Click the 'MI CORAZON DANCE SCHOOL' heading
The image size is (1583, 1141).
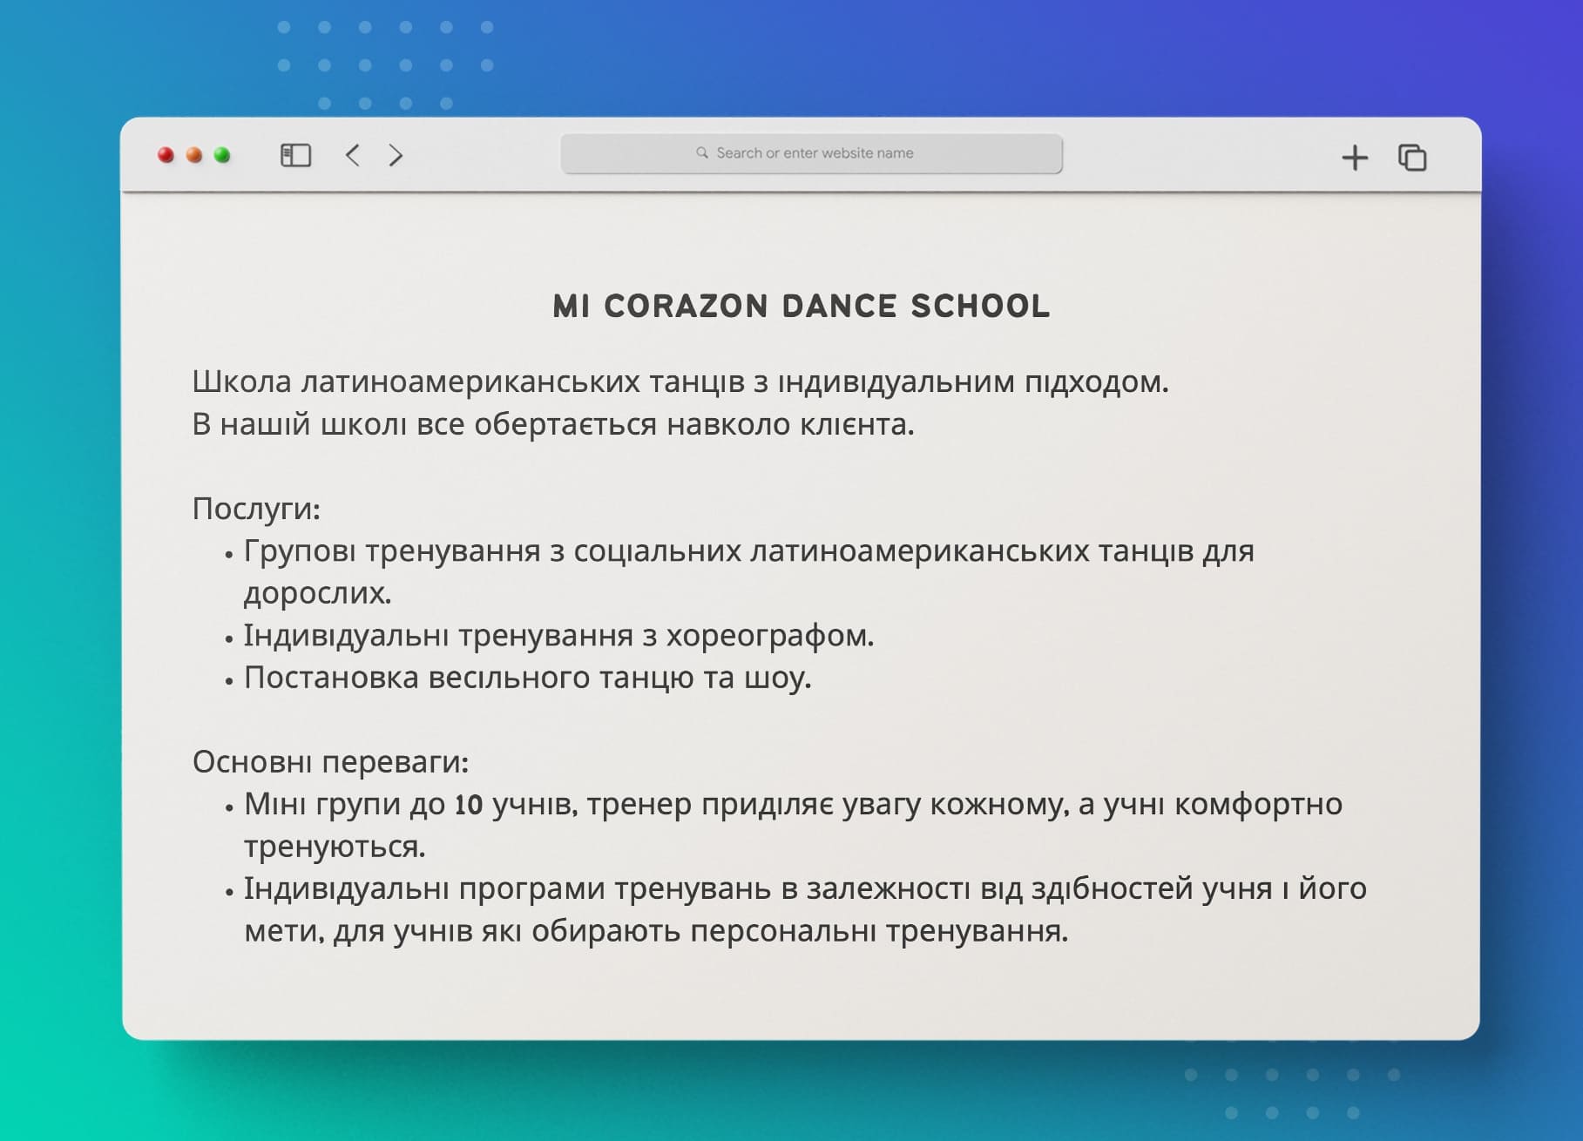pos(801,307)
